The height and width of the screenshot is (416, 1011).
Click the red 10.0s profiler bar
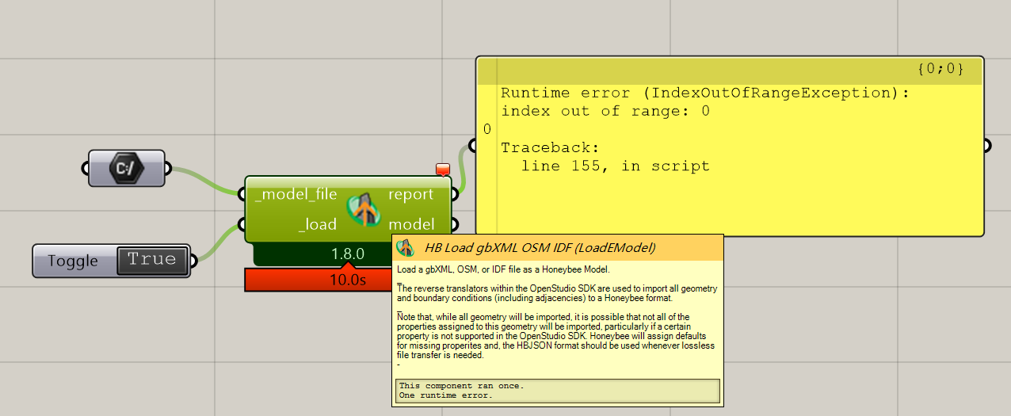pos(319,280)
